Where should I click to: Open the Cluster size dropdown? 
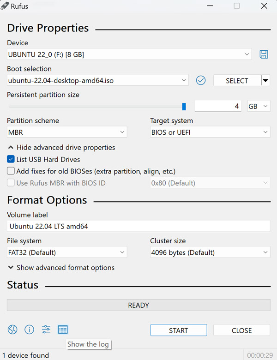[x=210, y=252]
